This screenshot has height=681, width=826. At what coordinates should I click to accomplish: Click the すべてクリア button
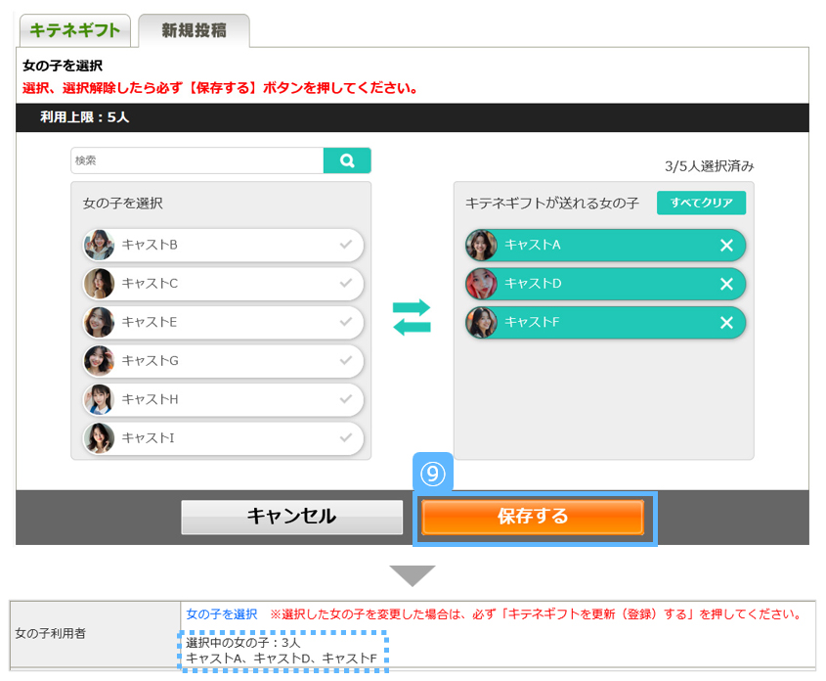click(x=701, y=203)
